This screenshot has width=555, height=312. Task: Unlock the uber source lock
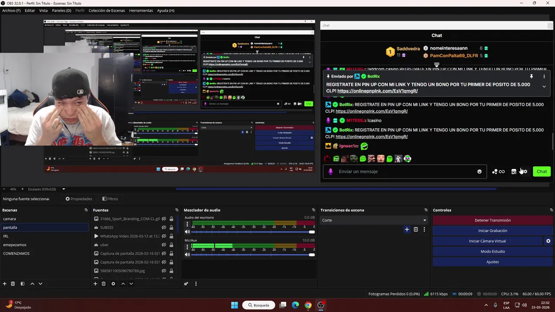pyautogui.click(x=171, y=245)
